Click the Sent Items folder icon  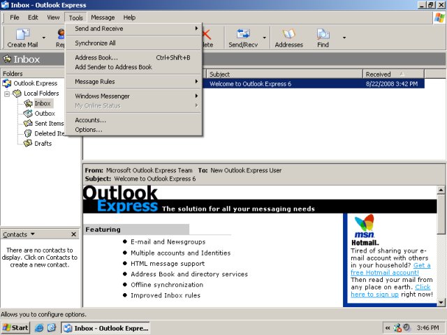tap(28, 124)
